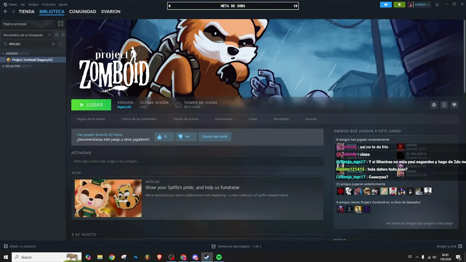Viewport: 466px width, 262px height.
Task: Open Tienda de puntos link
Action: pos(186,119)
